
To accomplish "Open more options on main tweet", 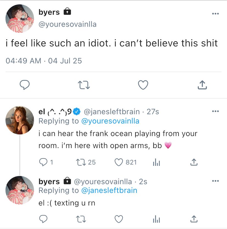I will point(215,14).
